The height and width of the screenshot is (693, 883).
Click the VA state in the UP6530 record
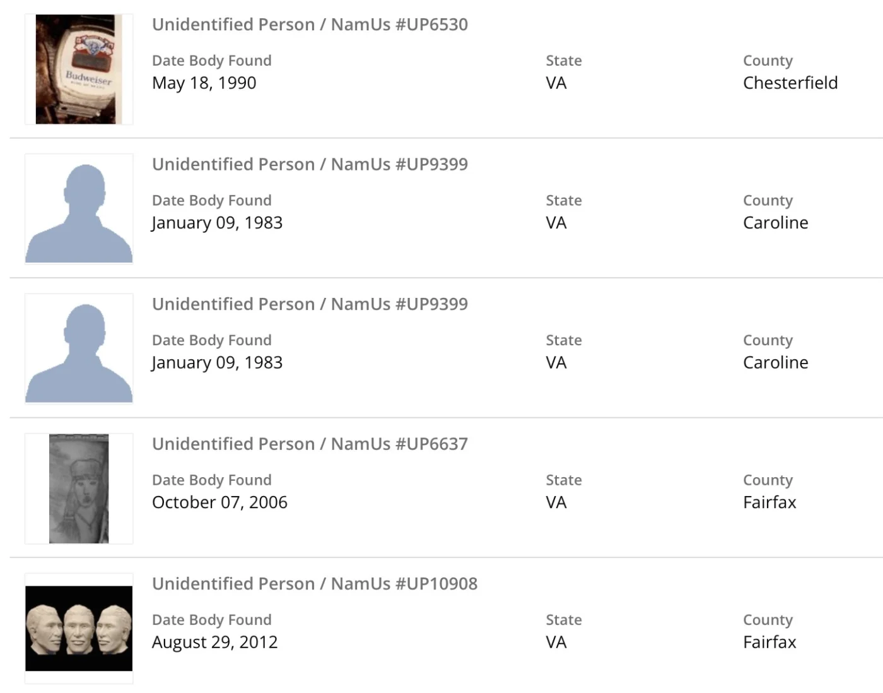point(556,83)
